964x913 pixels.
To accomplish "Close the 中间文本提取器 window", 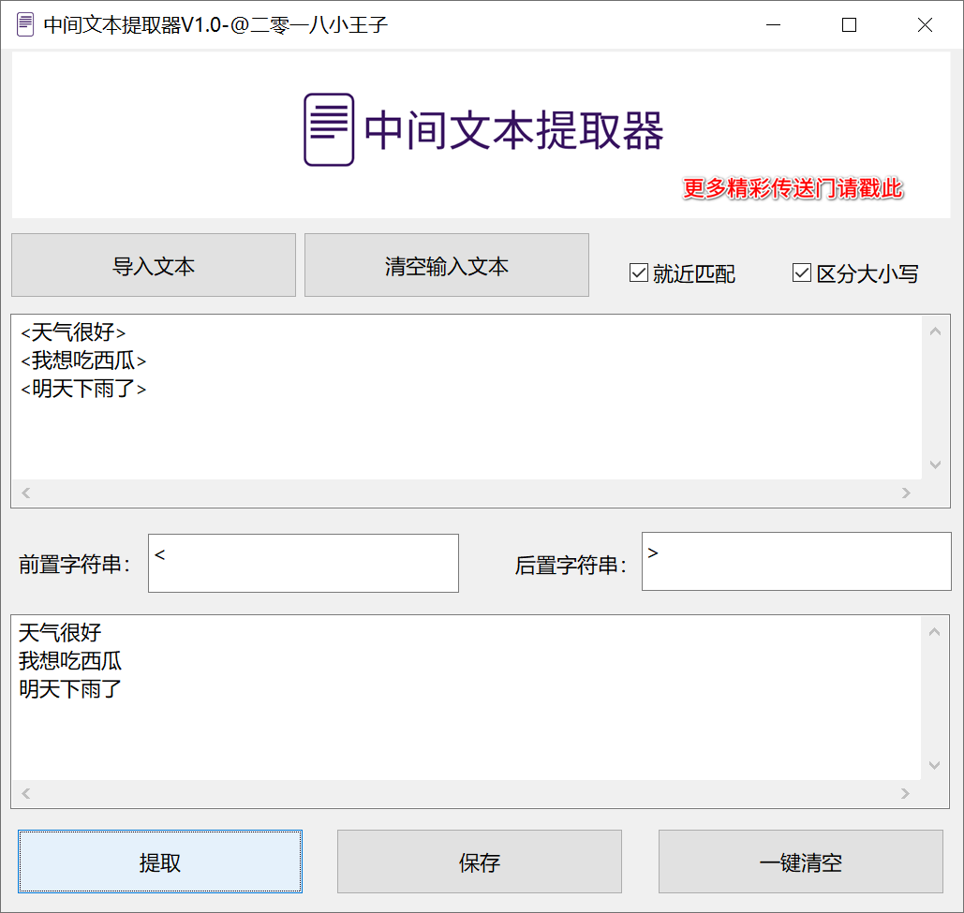I will point(925,24).
